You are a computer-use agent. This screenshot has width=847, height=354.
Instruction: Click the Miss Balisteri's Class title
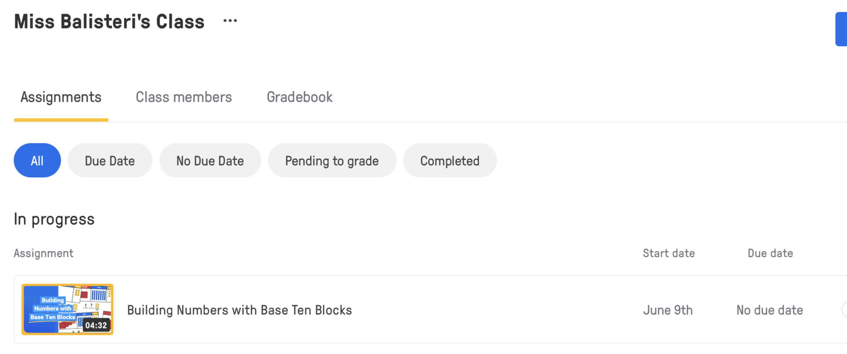(109, 21)
